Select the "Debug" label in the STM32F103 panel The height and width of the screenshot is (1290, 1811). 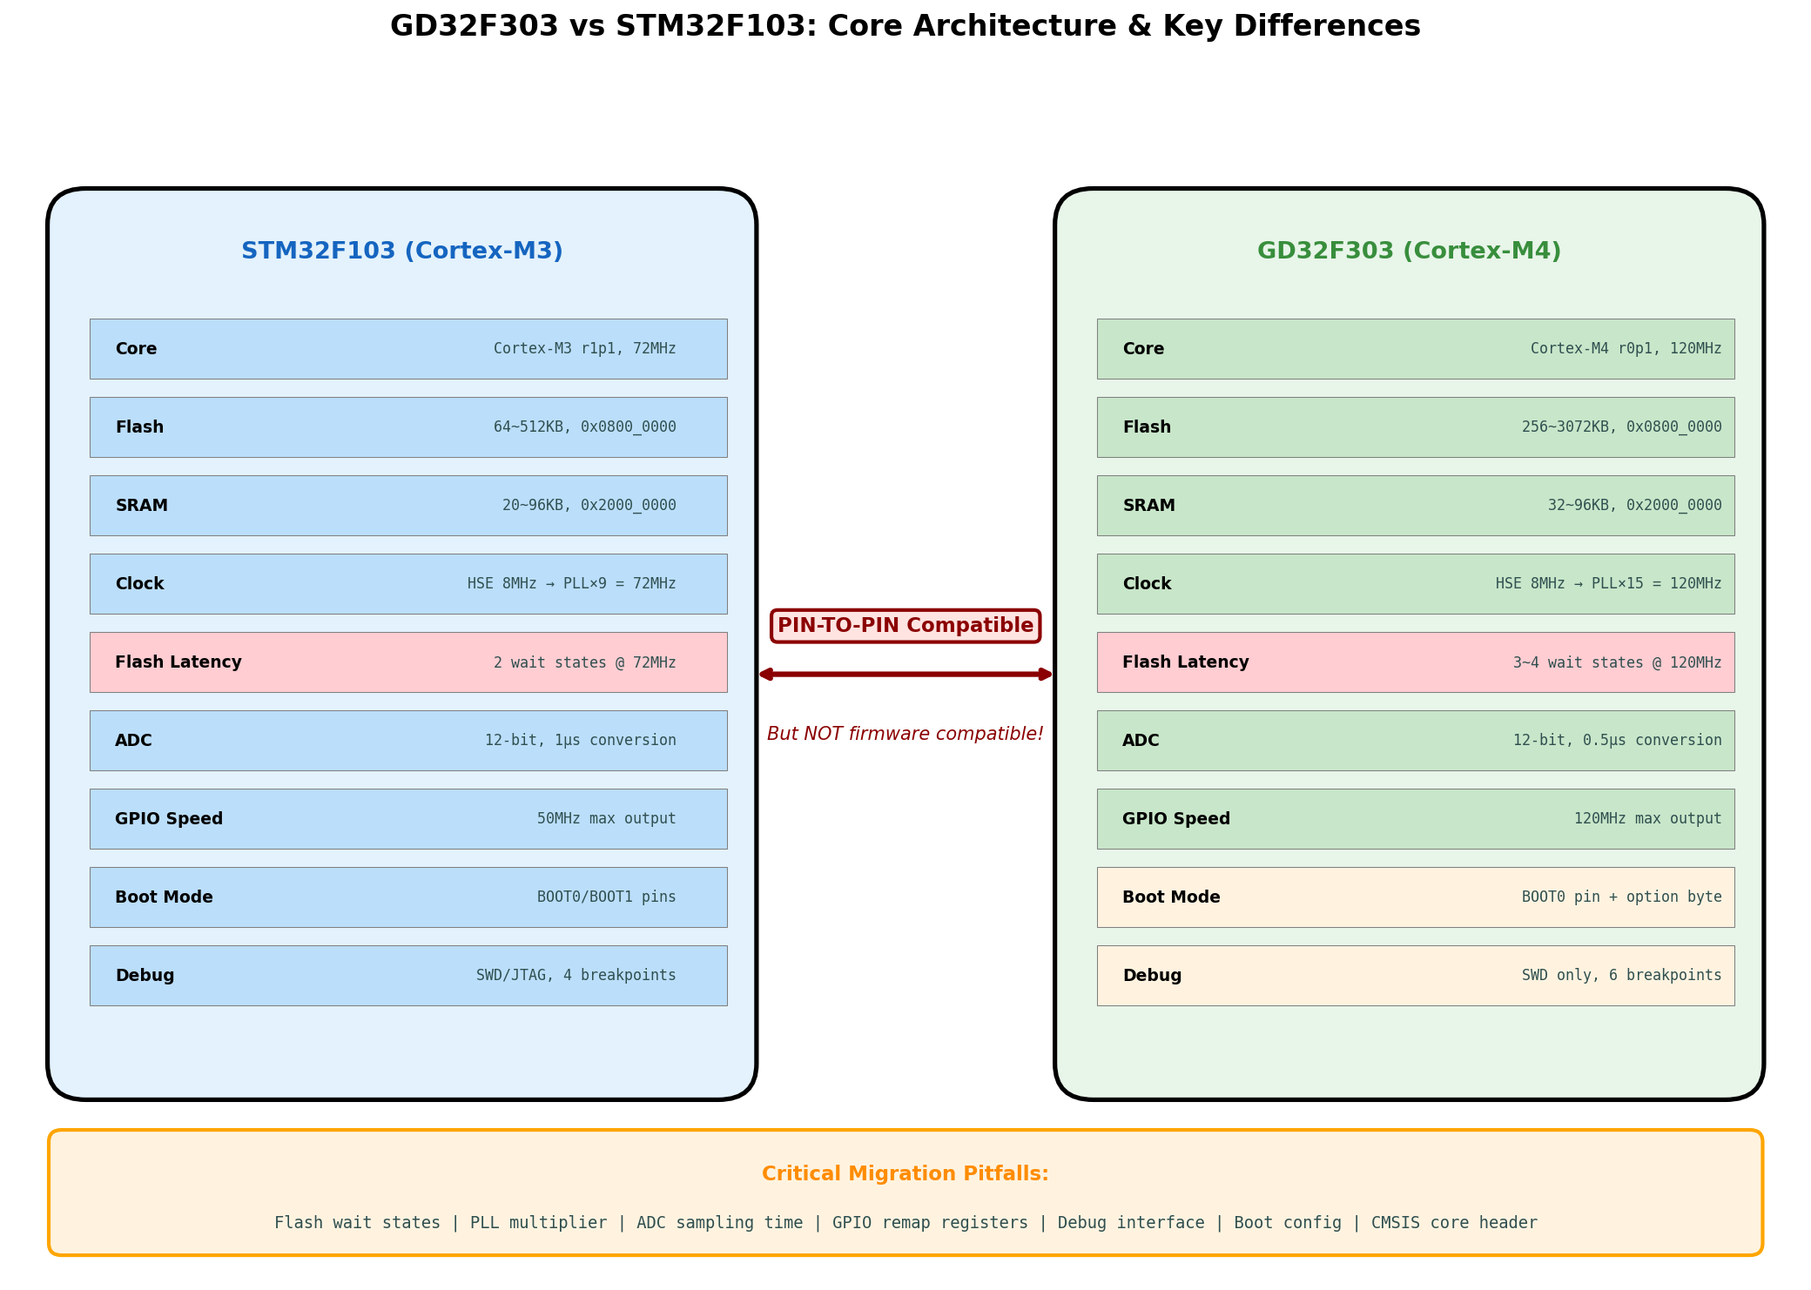tap(145, 976)
